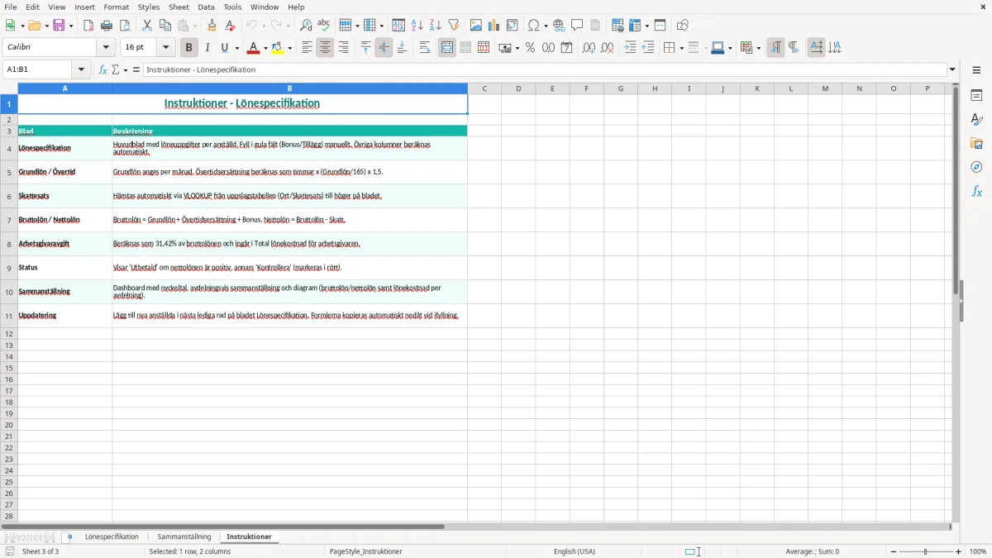The height and width of the screenshot is (558, 992).
Task: Cut the selected cells
Action: pos(147,26)
